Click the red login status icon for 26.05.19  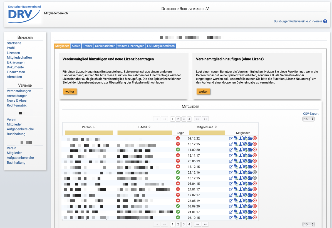pyautogui.click(x=178, y=201)
